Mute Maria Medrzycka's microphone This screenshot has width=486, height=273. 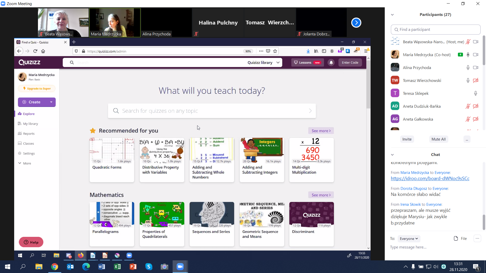tap(468, 55)
